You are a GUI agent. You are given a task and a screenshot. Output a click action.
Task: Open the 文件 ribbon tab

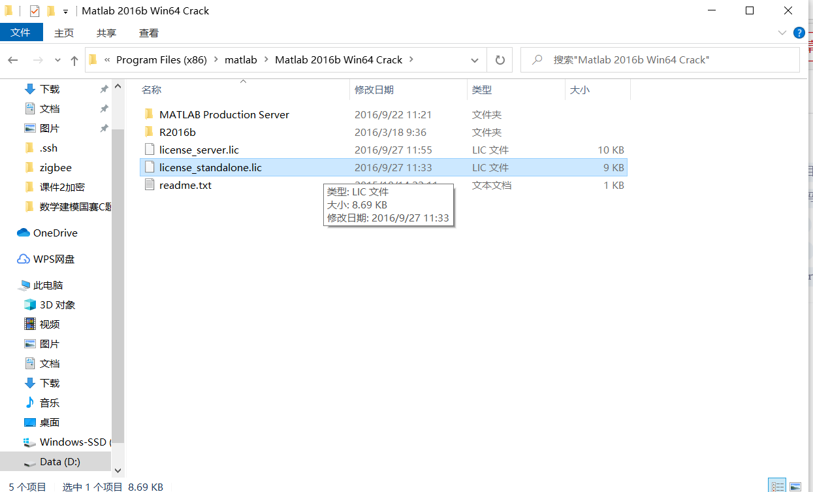coord(21,33)
